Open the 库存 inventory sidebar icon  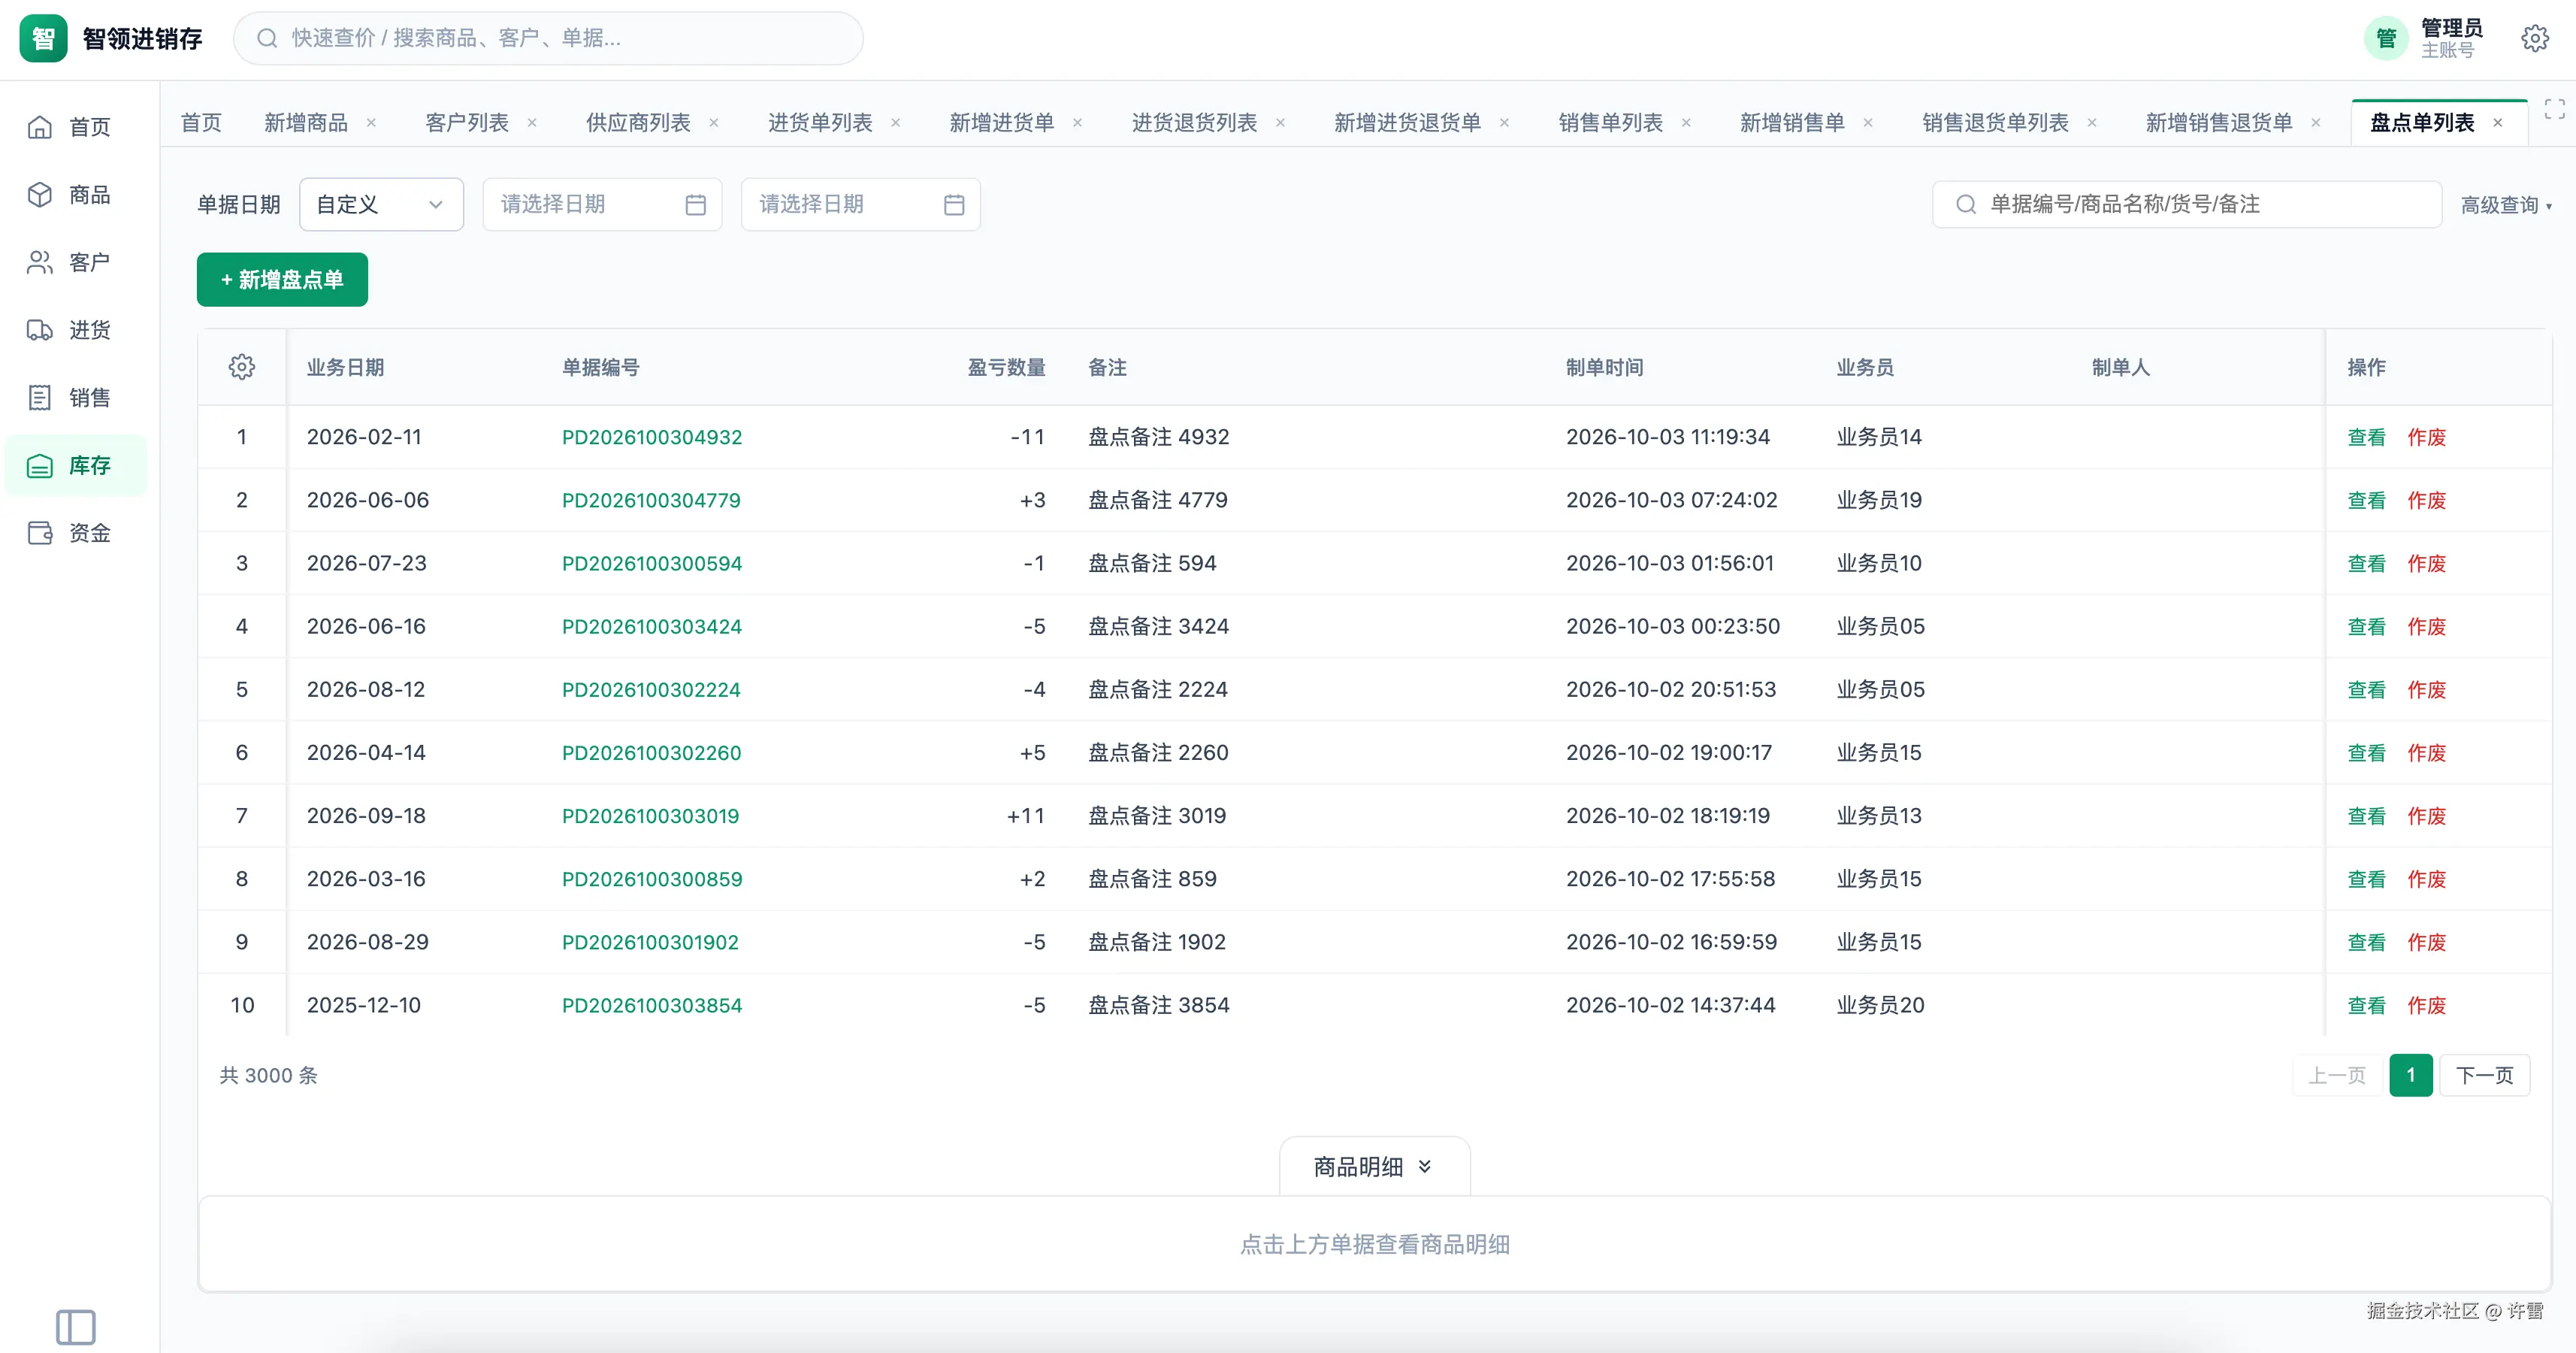(40, 465)
